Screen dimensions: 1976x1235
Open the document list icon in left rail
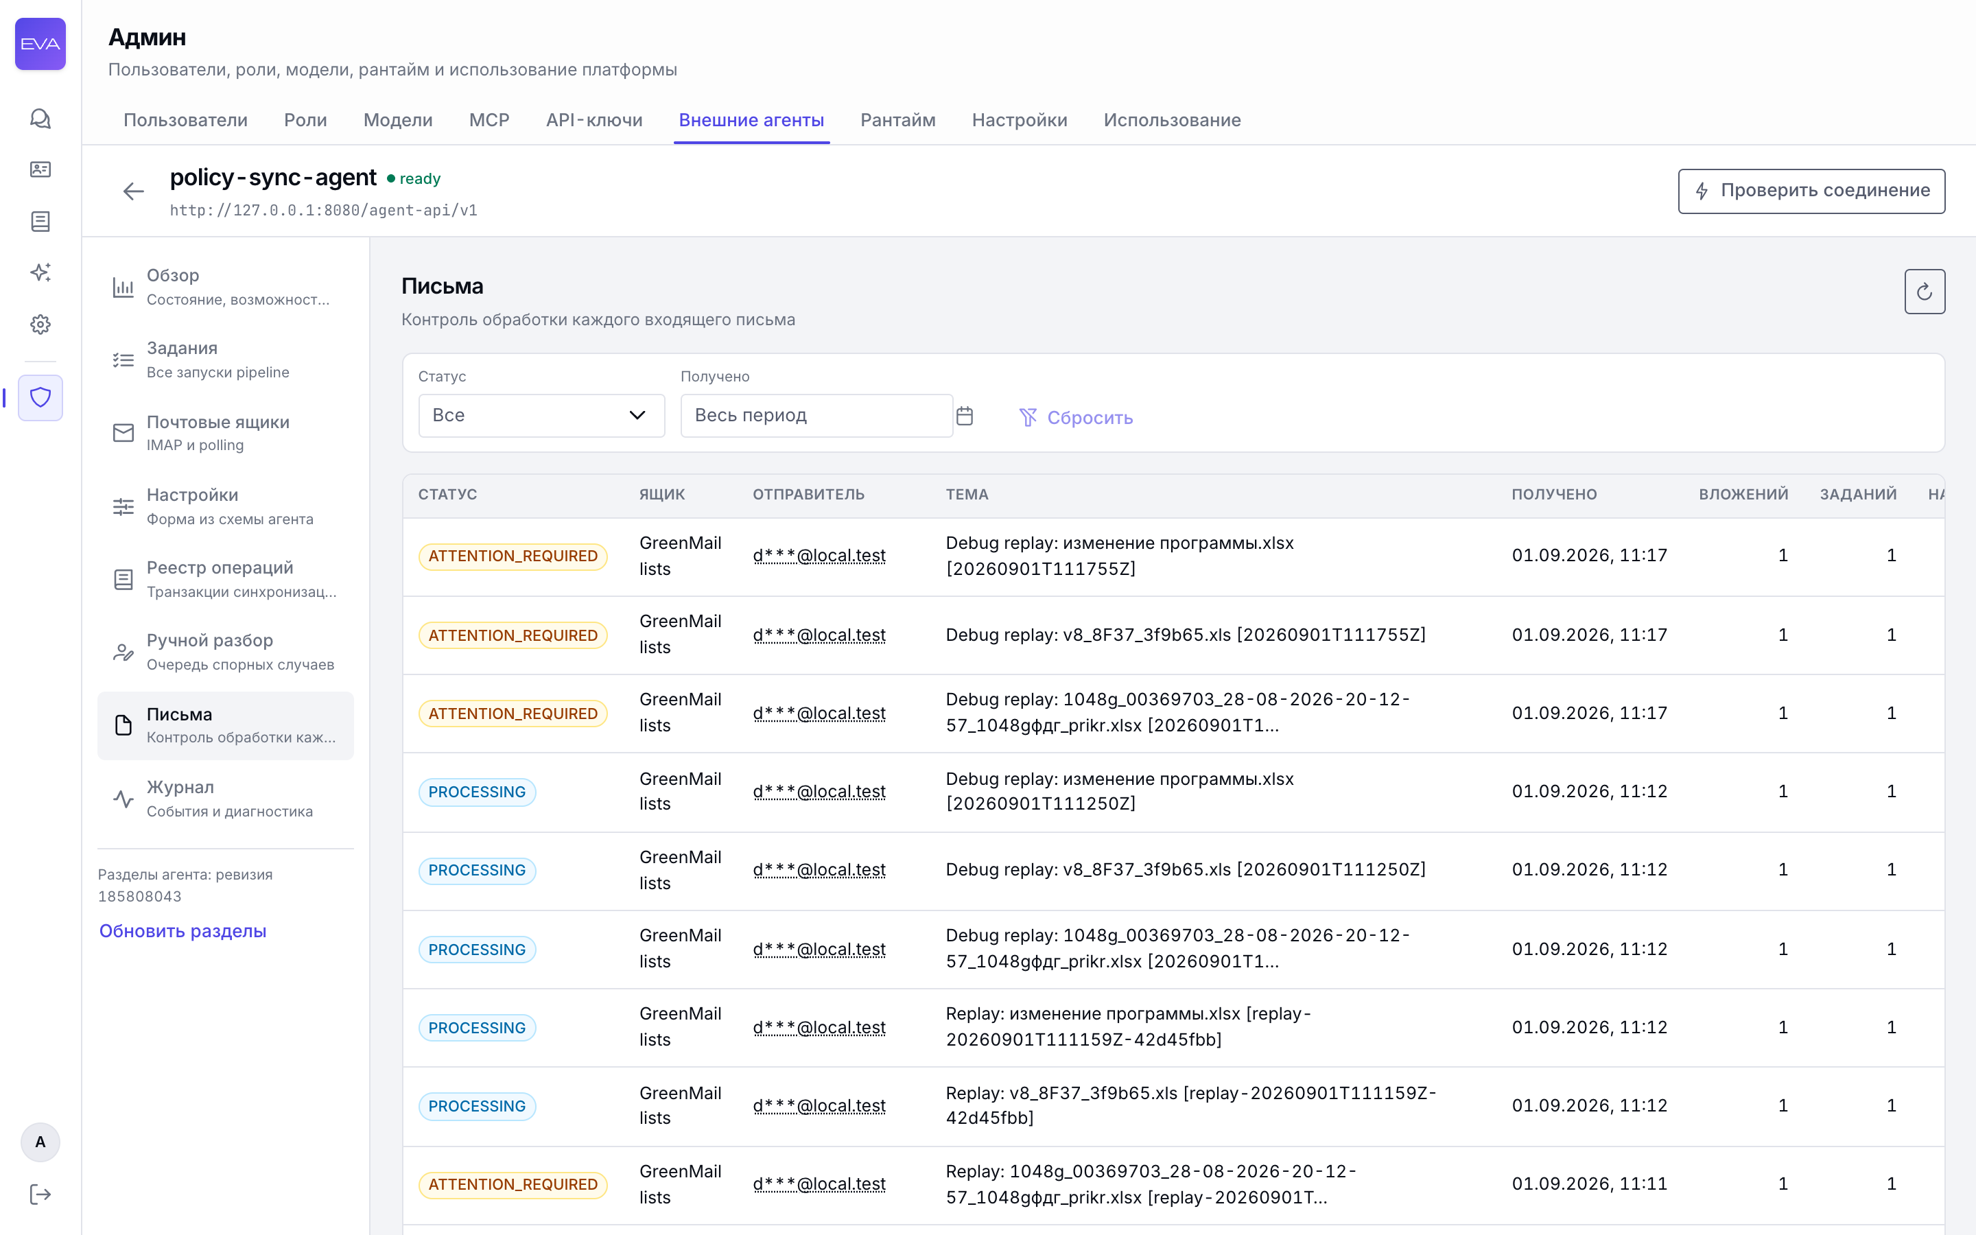pos(40,220)
